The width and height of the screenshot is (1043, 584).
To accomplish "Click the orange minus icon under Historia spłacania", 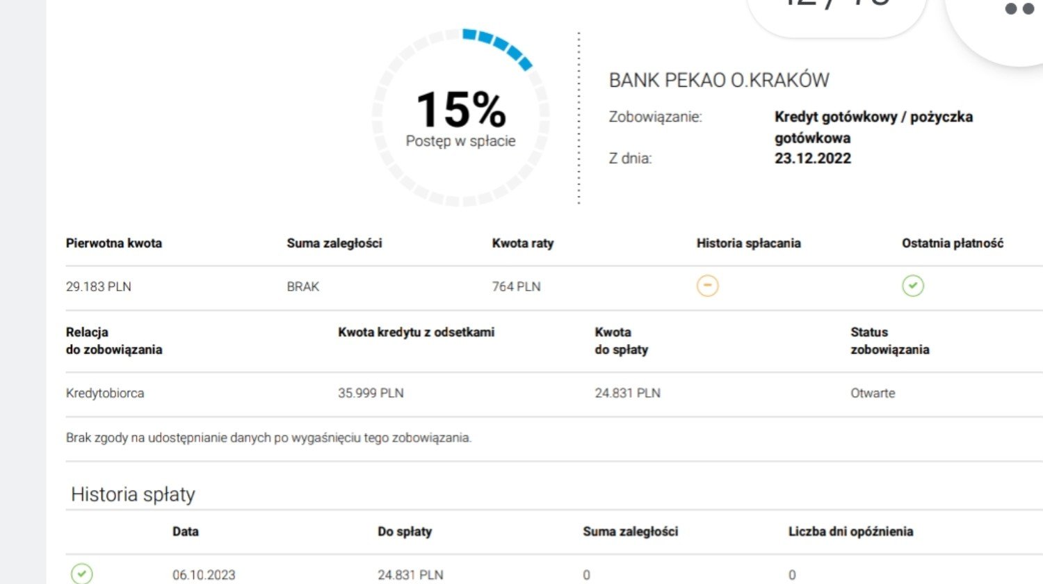I will coord(707,286).
